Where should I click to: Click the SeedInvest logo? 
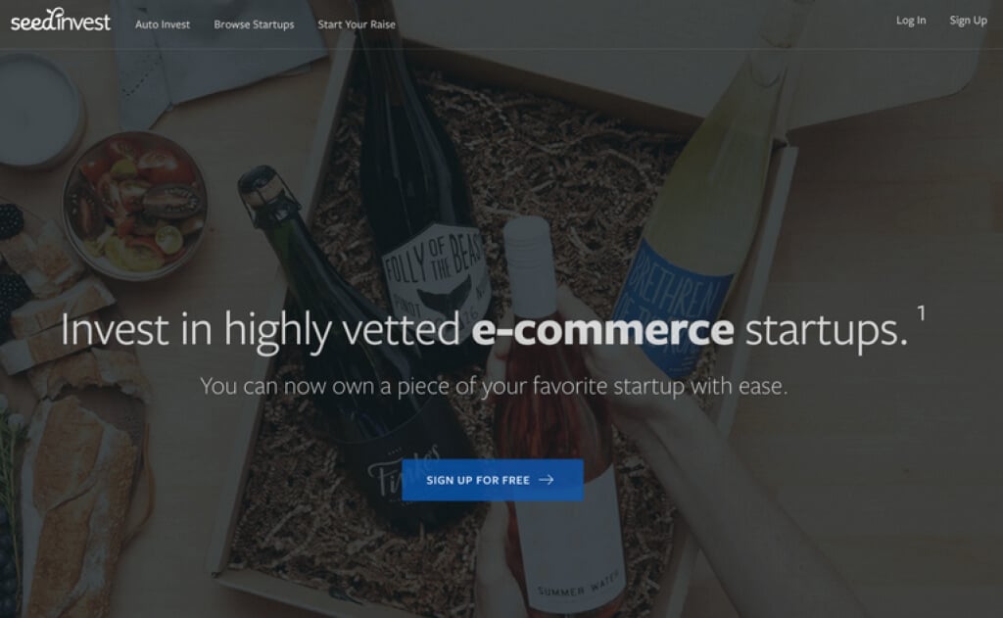(60, 20)
